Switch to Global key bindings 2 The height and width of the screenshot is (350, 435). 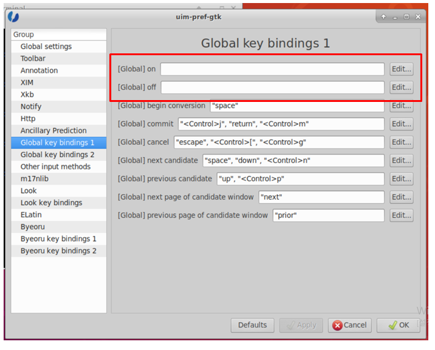tap(58, 155)
